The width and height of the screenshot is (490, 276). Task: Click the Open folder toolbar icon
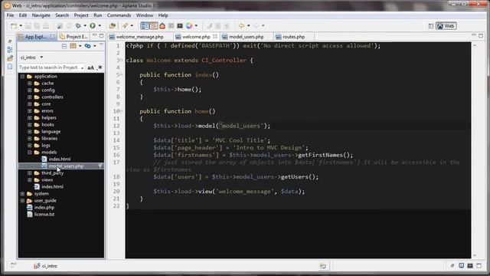pyautogui.click(x=113, y=26)
